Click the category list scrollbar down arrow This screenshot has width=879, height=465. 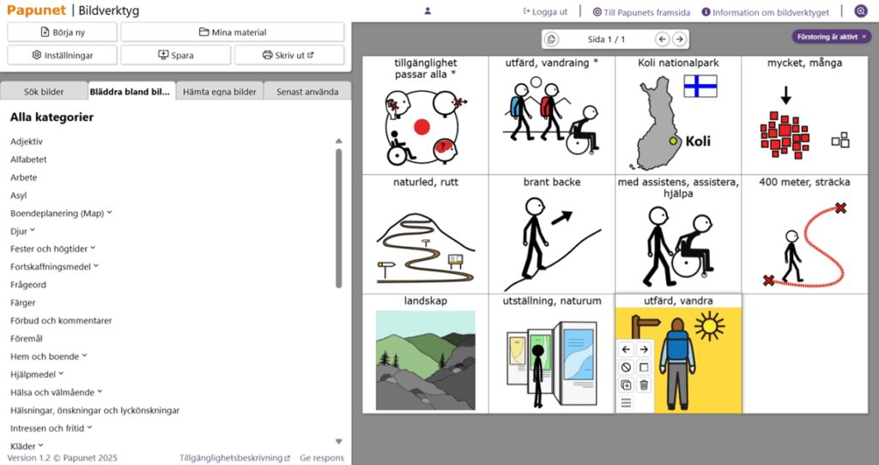[x=338, y=441]
